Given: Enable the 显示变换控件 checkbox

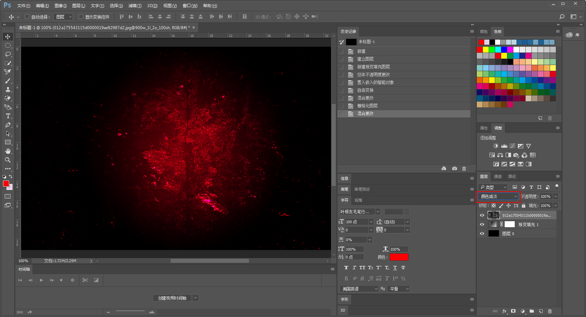Looking at the screenshot, I should coord(81,17).
